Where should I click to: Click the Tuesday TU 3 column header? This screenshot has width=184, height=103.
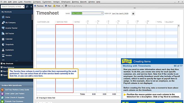point(98,22)
